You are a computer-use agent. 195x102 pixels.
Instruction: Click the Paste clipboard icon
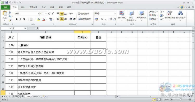(5, 13)
